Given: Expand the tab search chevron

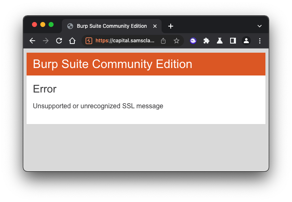Looking at the screenshot, I should (x=260, y=26).
